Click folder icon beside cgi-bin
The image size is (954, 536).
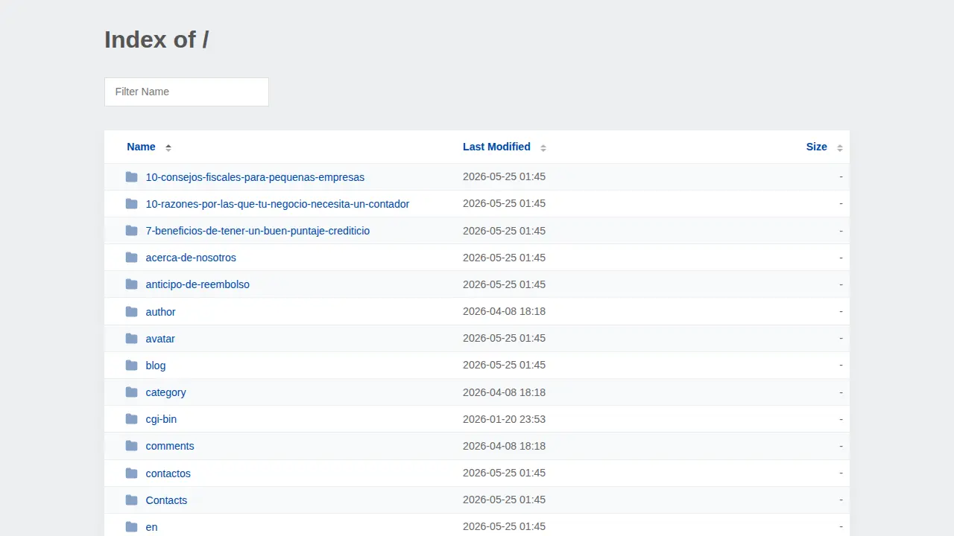tap(132, 419)
